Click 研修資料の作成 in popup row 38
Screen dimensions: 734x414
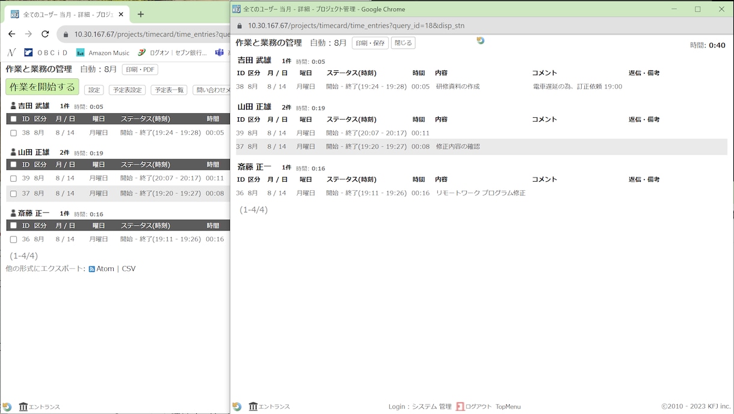pos(458,87)
